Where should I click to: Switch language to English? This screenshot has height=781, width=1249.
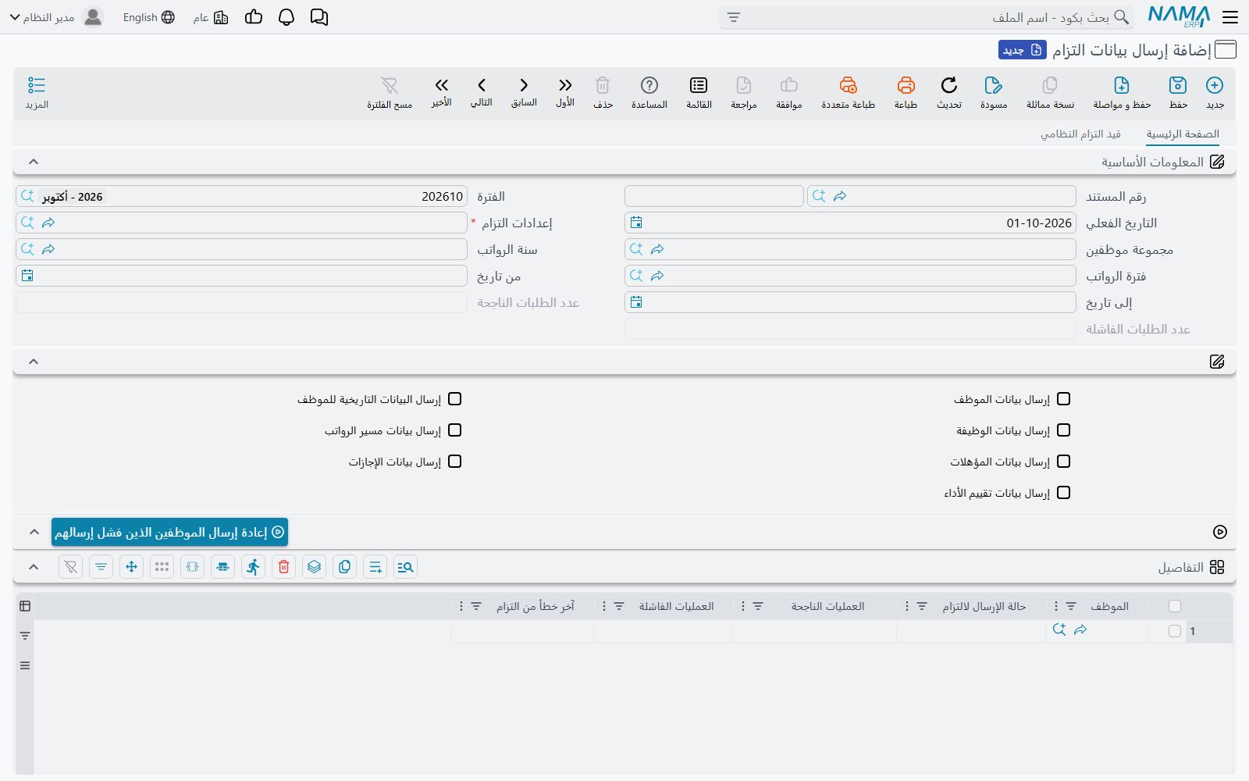point(148,17)
